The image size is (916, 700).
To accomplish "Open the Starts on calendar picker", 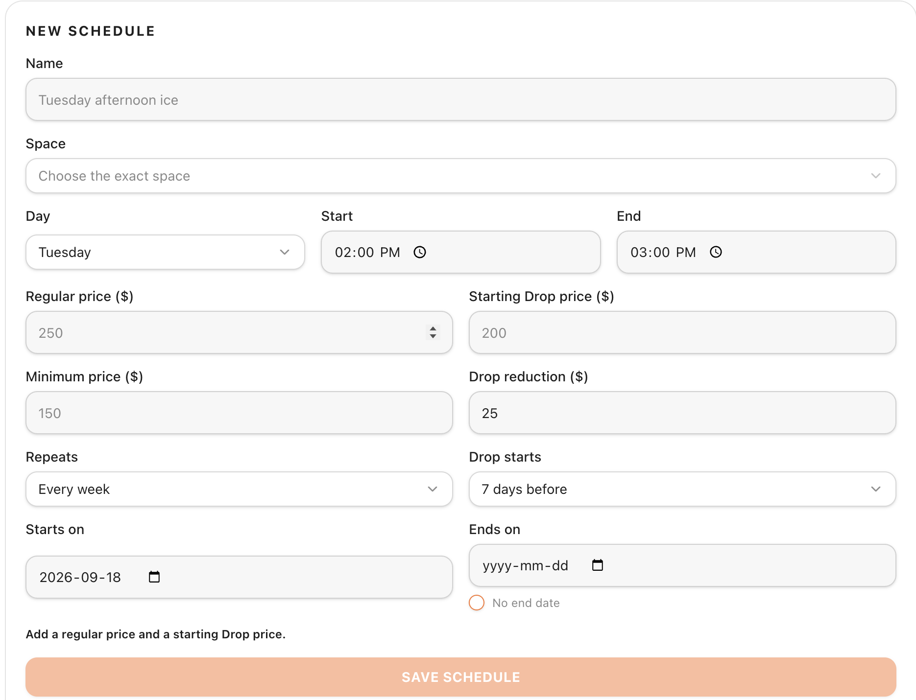I will (154, 577).
